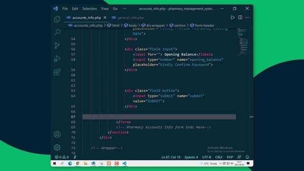Change language mode via PHP
304x171 pixels.
click(x=230, y=157)
